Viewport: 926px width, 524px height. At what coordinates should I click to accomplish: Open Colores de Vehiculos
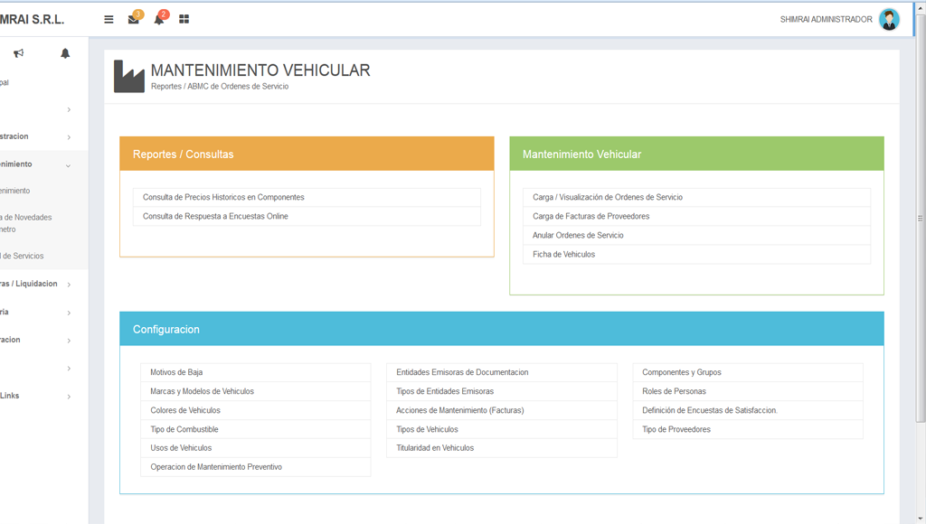256,410
